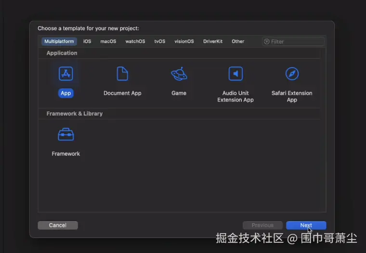Click the Framework label text

click(66, 153)
